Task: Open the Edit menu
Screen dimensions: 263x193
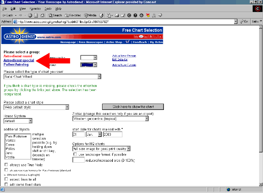Action: [13, 8]
